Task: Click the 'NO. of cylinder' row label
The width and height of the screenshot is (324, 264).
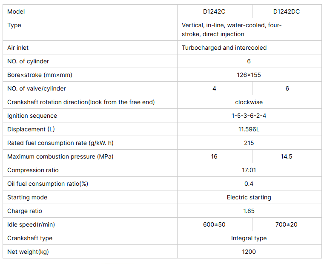Action: [28, 61]
